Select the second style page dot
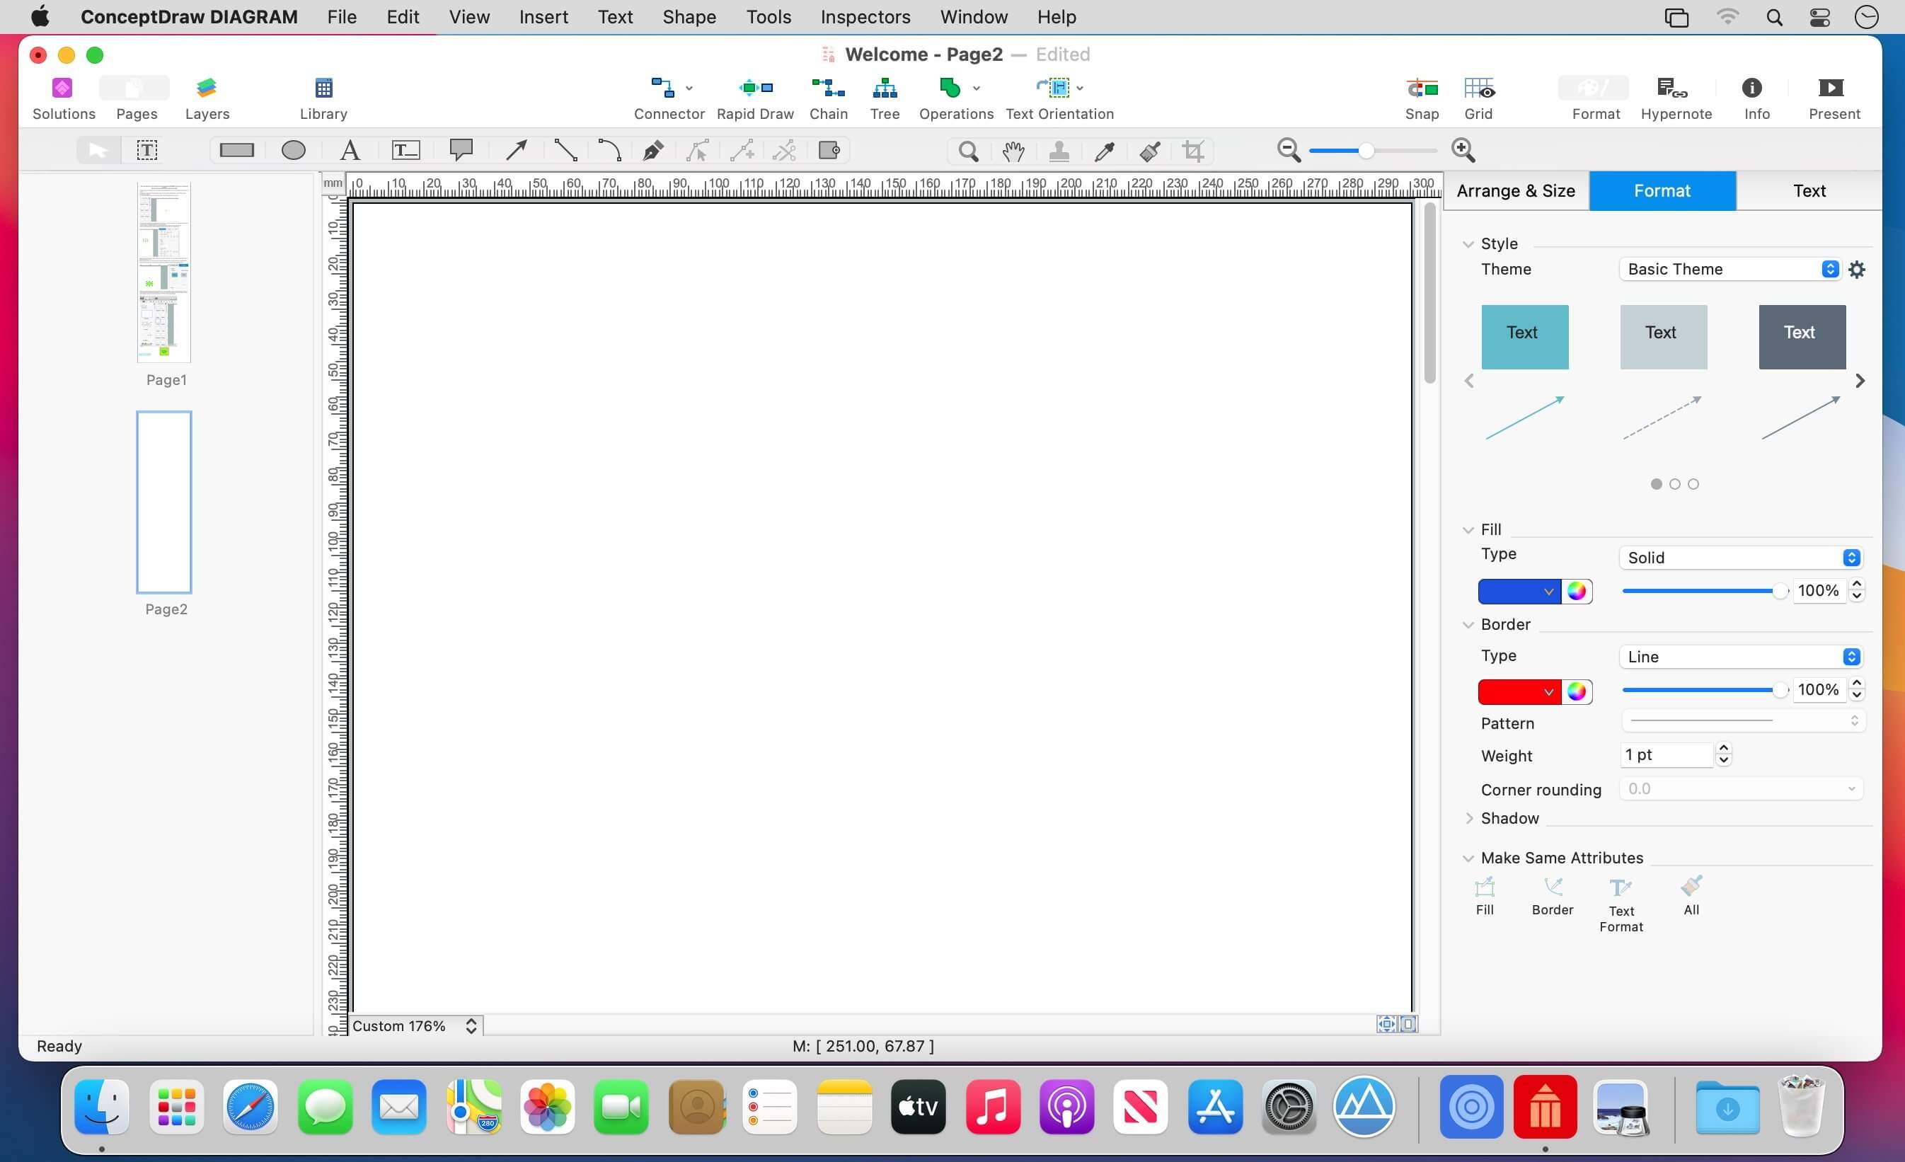Screen dimensions: 1905x1162 pos(1674,484)
